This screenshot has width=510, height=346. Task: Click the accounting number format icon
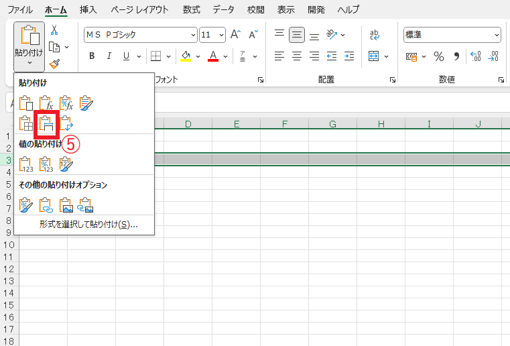411,56
